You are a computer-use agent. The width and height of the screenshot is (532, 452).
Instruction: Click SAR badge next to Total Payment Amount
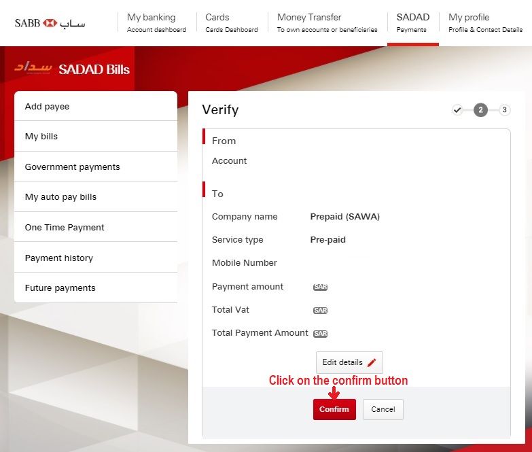(320, 334)
